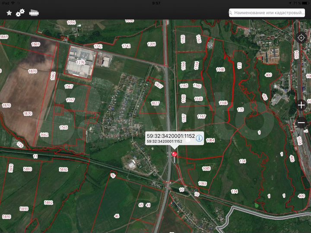Image resolution: width=311 pixels, height=233 pixels.
Task: Select parcel labeled 1276 on map
Action: pyautogui.click(x=81, y=63)
